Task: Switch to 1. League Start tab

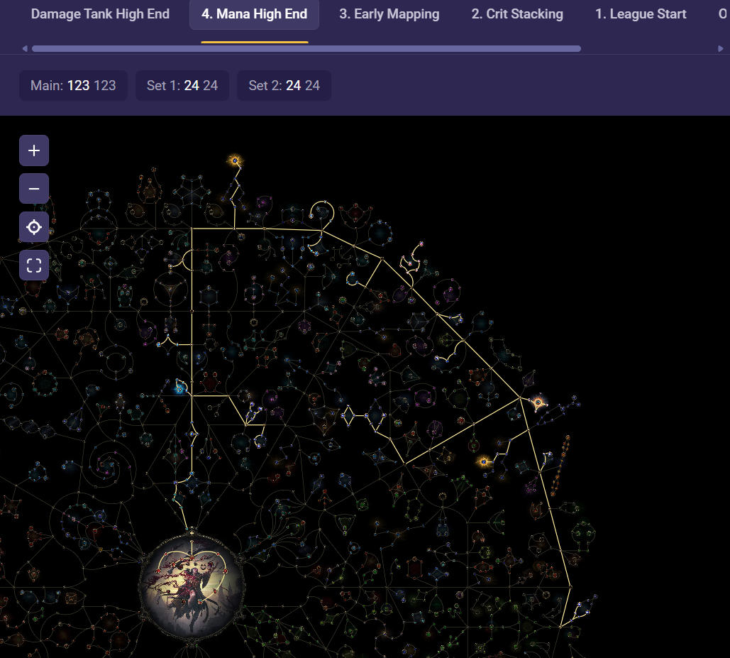Action: [x=641, y=14]
